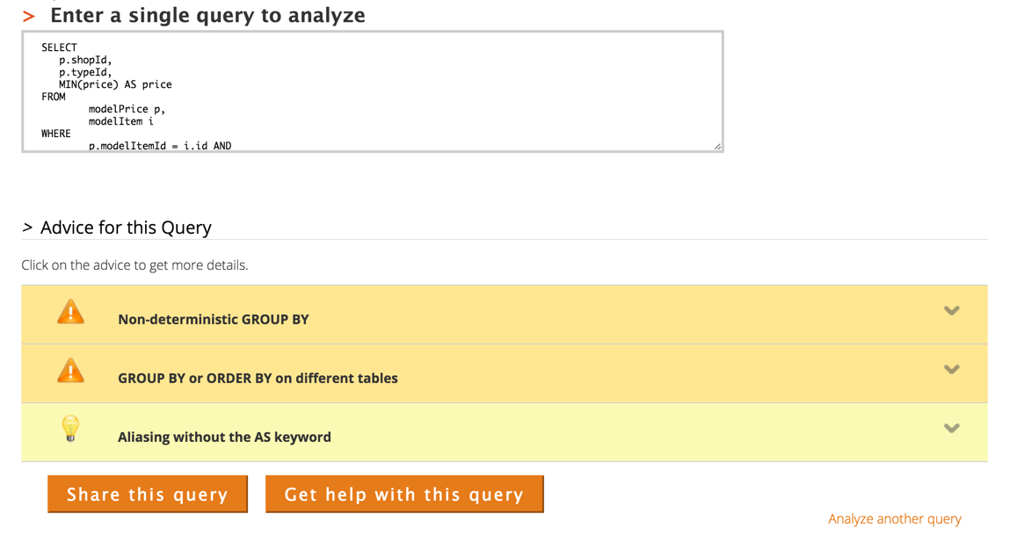Viewport: 1024px width, 543px height.
Task: Click the orange arrow before Enter a single query
Action: pyautogui.click(x=29, y=16)
